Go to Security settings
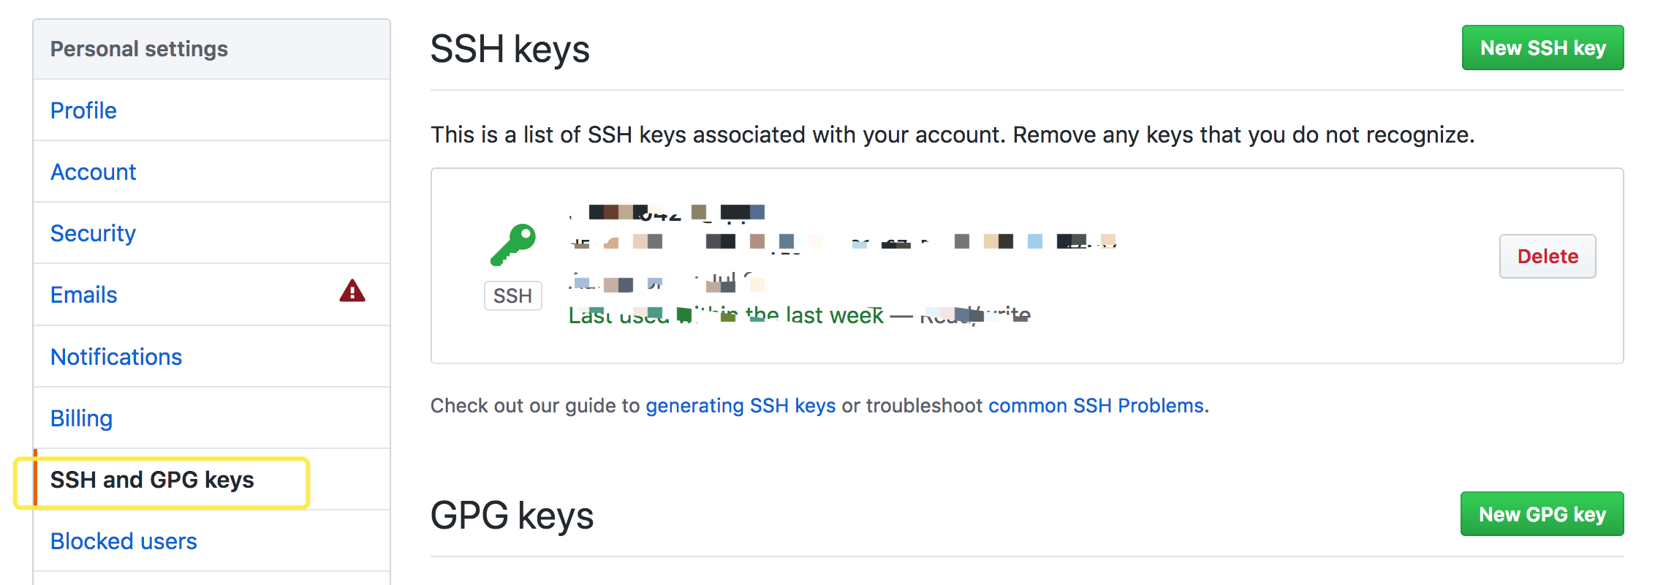Screen dimensions: 1655x585 pyautogui.click(x=92, y=233)
